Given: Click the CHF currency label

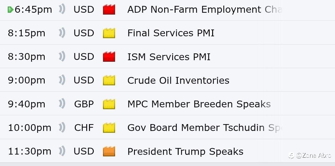Looking at the screenshot, I should coord(84,128).
